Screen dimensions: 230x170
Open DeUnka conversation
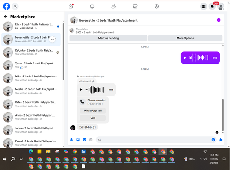(x=31, y=53)
